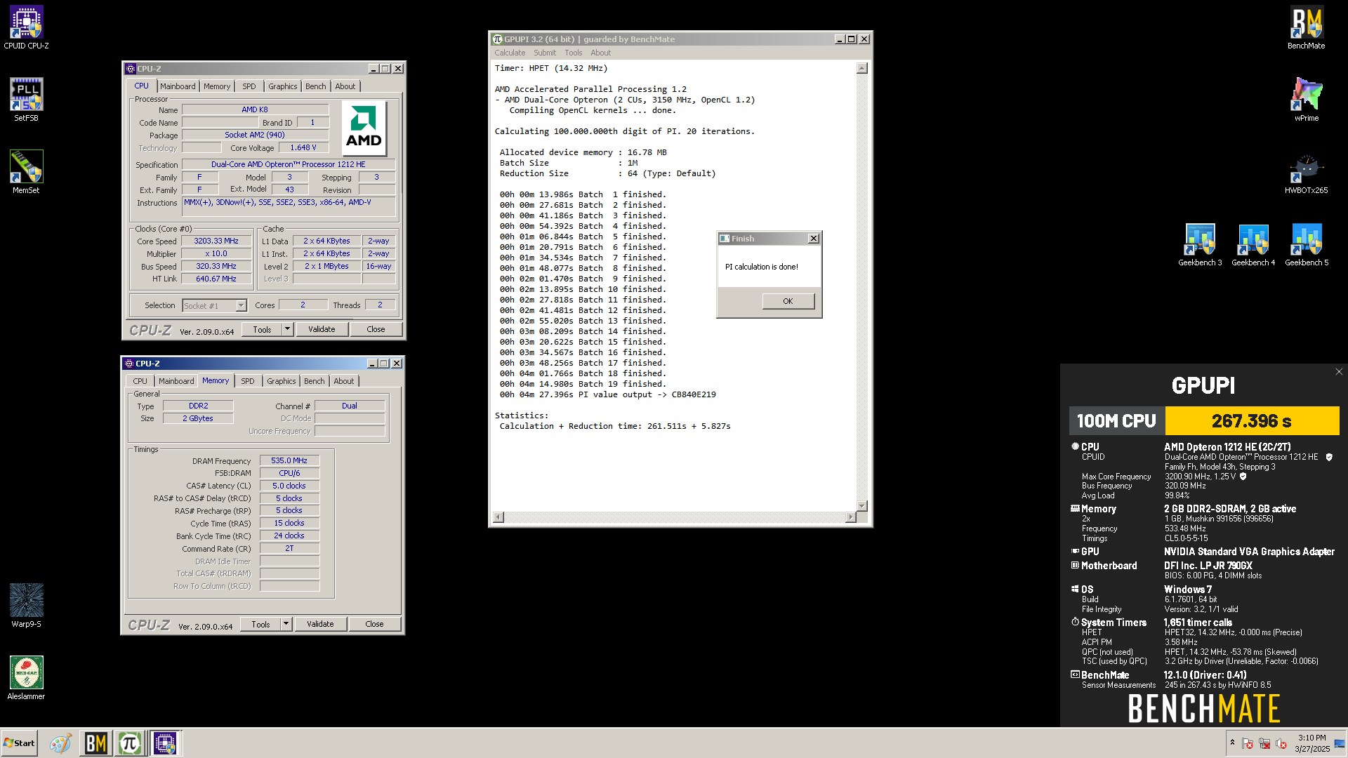The image size is (1348, 758).
Task: Click GPUPI horizontal scrollbar left arrow
Action: click(498, 517)
